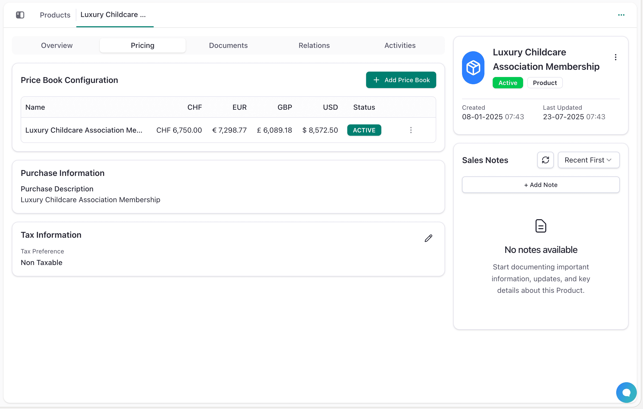Screen dimensions: 643x409
Task: Click the green Active product badge
Action: pyautogui.click(x=508, y=83)
